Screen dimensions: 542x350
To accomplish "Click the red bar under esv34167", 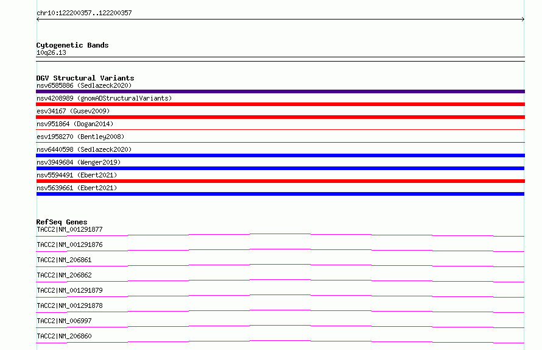I will [x=280, y=117].
